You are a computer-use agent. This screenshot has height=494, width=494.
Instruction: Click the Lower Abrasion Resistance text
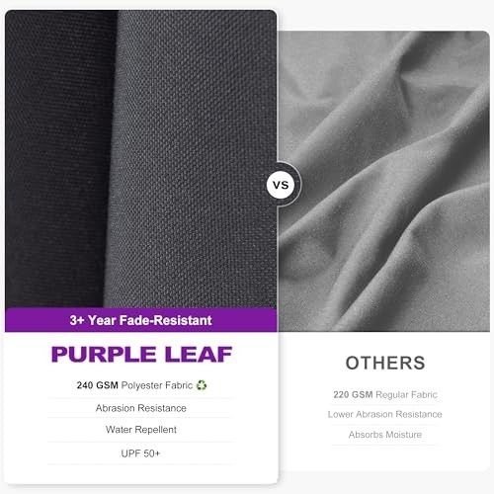click(385, 414)
